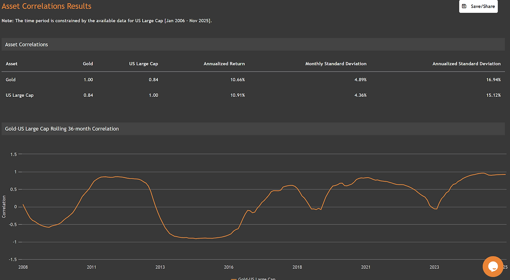Screen dimensions: 510x280
Task: Click the Gold annualized return value 10.66%
Action: pos(237,80)
